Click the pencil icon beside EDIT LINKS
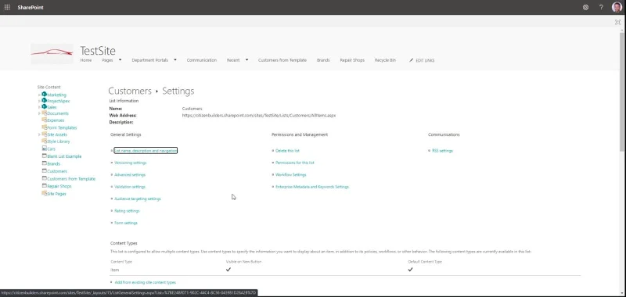This screenshot has height=297, width=626. point(412,60)
